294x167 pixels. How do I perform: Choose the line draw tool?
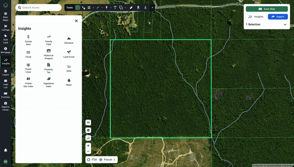pos(98,7)
